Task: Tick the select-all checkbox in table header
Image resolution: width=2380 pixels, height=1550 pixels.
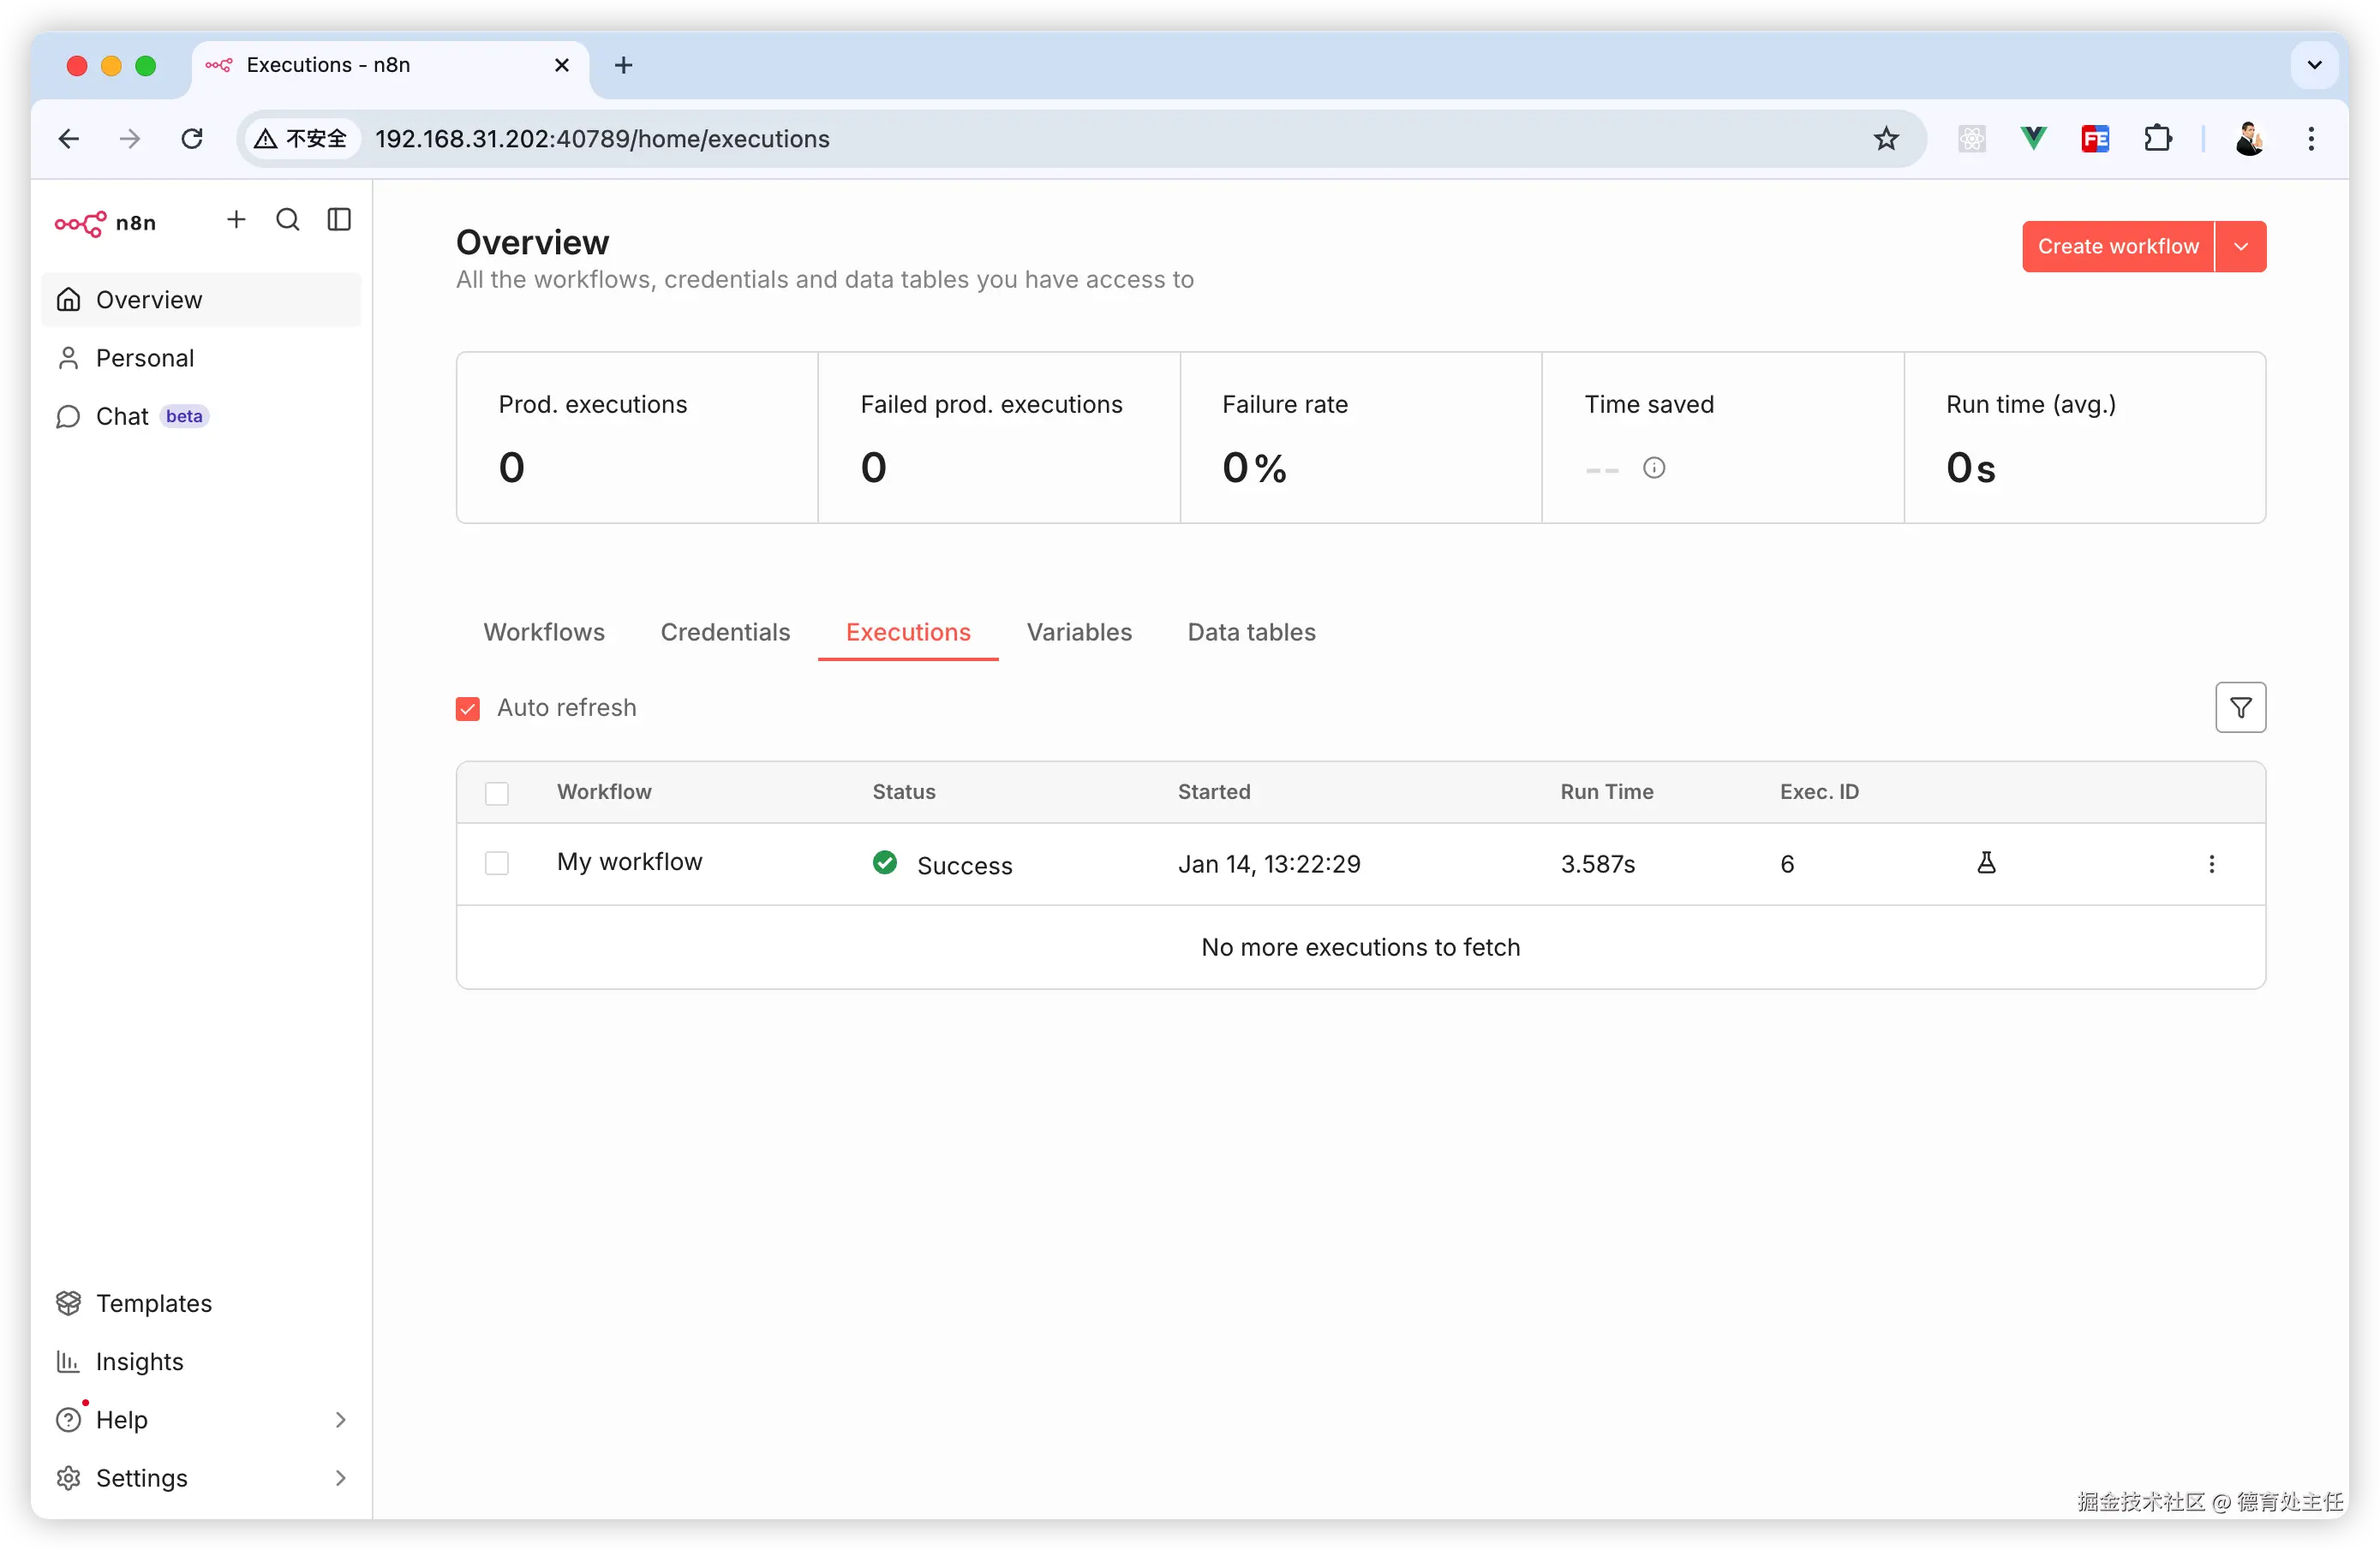Action: 497,792
